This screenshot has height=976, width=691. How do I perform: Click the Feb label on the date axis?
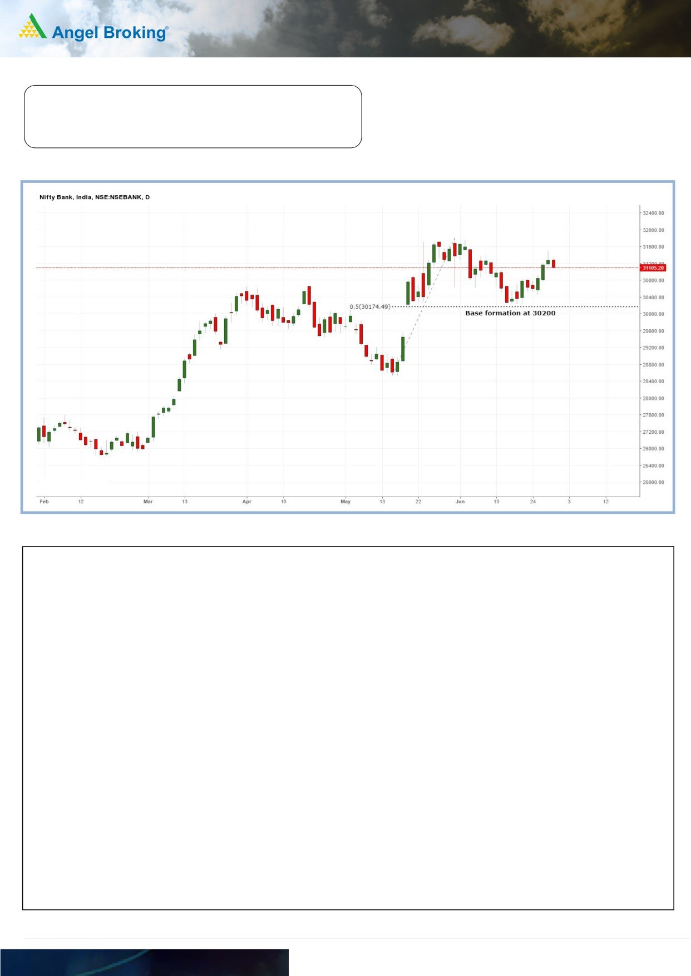coord(45,502)
